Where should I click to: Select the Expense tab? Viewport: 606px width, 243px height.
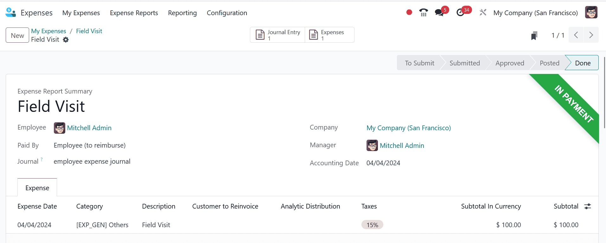(x=37, y=188)
